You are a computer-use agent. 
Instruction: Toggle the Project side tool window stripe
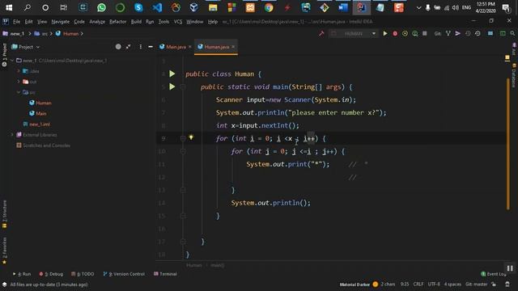click(4, 55)
